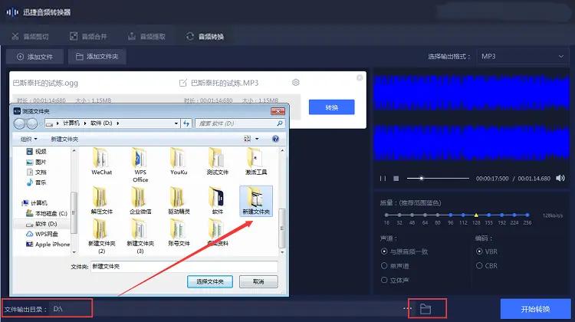This screenshot has width=575, height=322.
Task: Pause the audio playback
Action: coord(383,178)
